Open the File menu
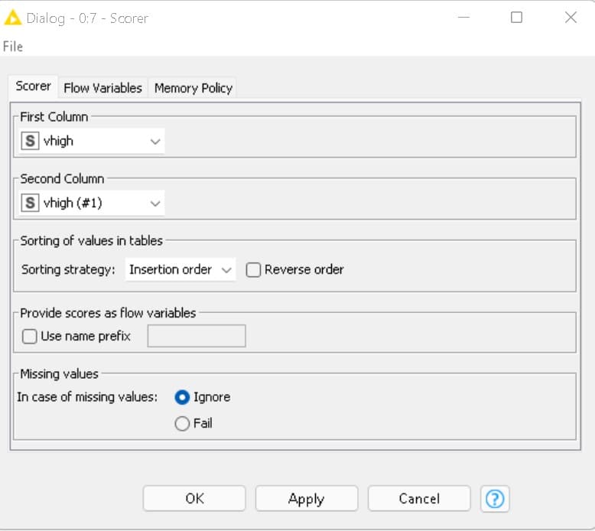 pyautogui.click(x=13, y=47)
